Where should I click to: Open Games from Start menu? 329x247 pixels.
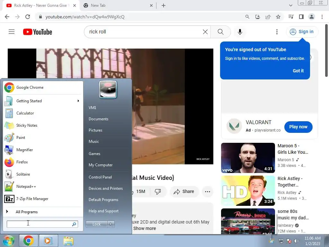pos(94,154)
